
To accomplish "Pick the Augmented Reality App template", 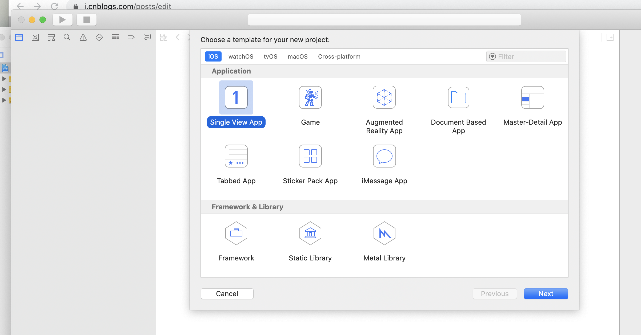I will point(384,97).
